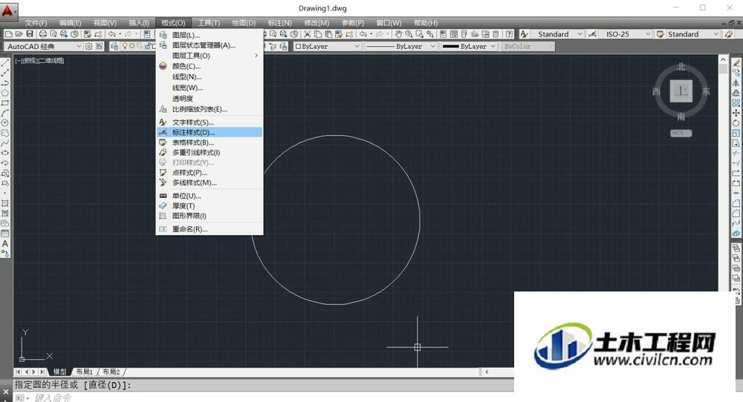Click the 俯视 viewport view control
The width and height of the screenshot is (743, 402).
coord(30,61)
